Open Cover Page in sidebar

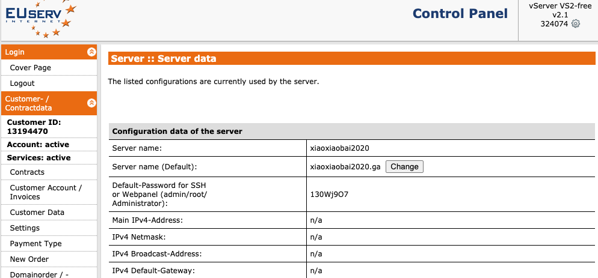pyautogui.click(x=31, y=67)
